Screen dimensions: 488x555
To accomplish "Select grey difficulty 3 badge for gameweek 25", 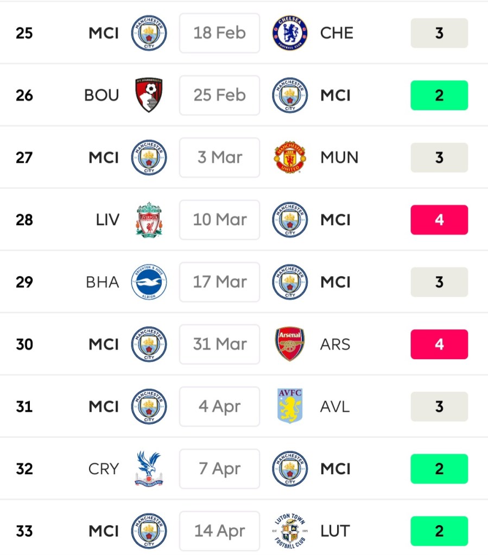I will pyautogui.click(x=439, y=33).
